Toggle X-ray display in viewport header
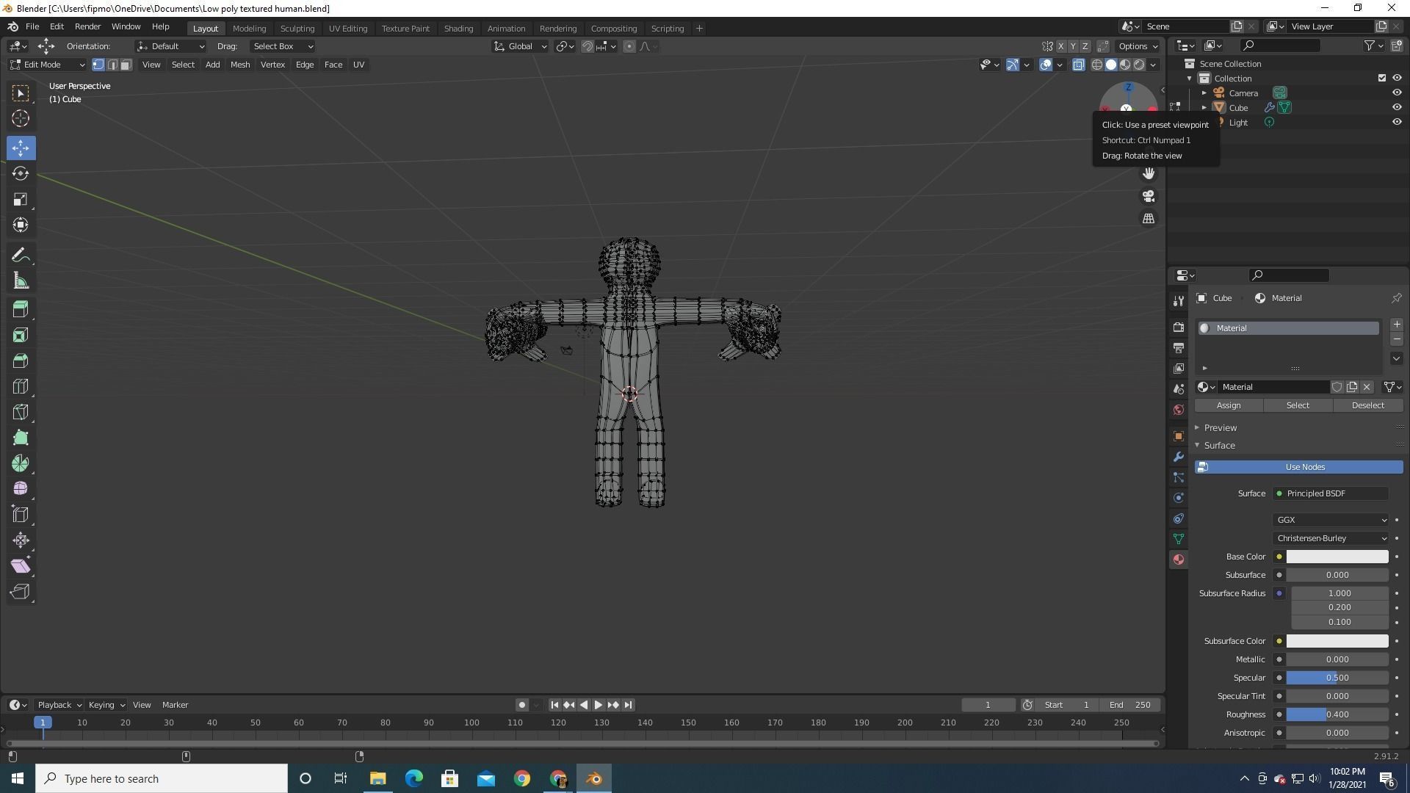Screen dimensions: 1410x793 point(1078,65)
